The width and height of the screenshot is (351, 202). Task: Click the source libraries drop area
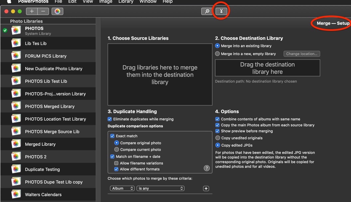point(160,74)
